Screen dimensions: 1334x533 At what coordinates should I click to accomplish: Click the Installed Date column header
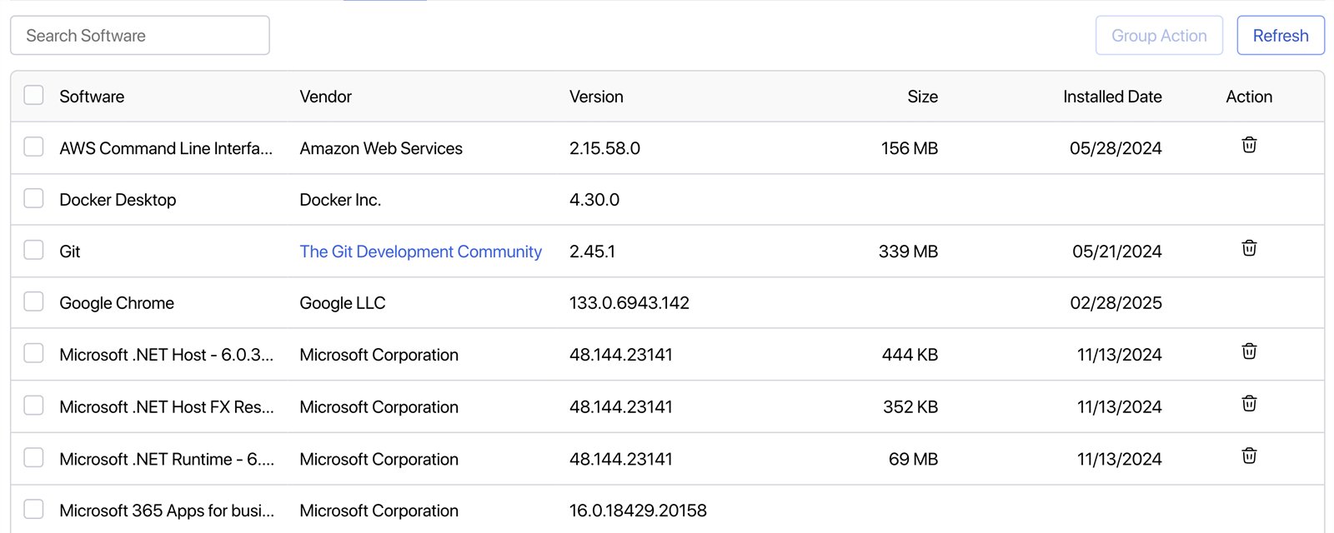coord(1112,97)
